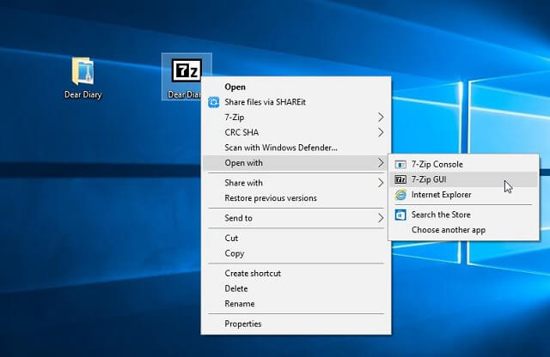The image size is (550, 357).
Task: Choose Scan with Windows Defender
Action: point(296,148)
